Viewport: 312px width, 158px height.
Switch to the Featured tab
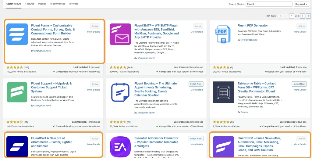(30, 4)
